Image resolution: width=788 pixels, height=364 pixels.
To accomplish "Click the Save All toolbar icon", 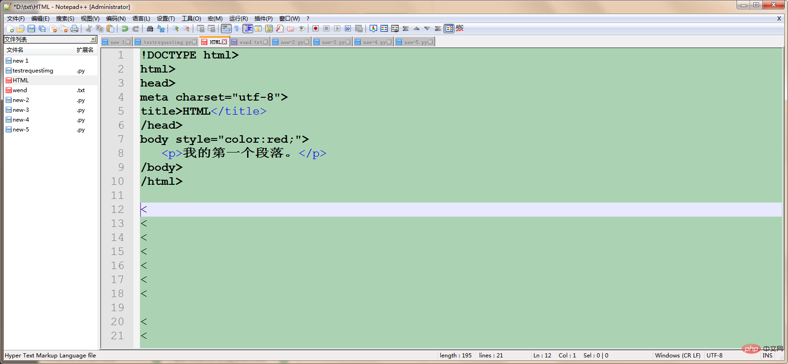I will [42, 29].
